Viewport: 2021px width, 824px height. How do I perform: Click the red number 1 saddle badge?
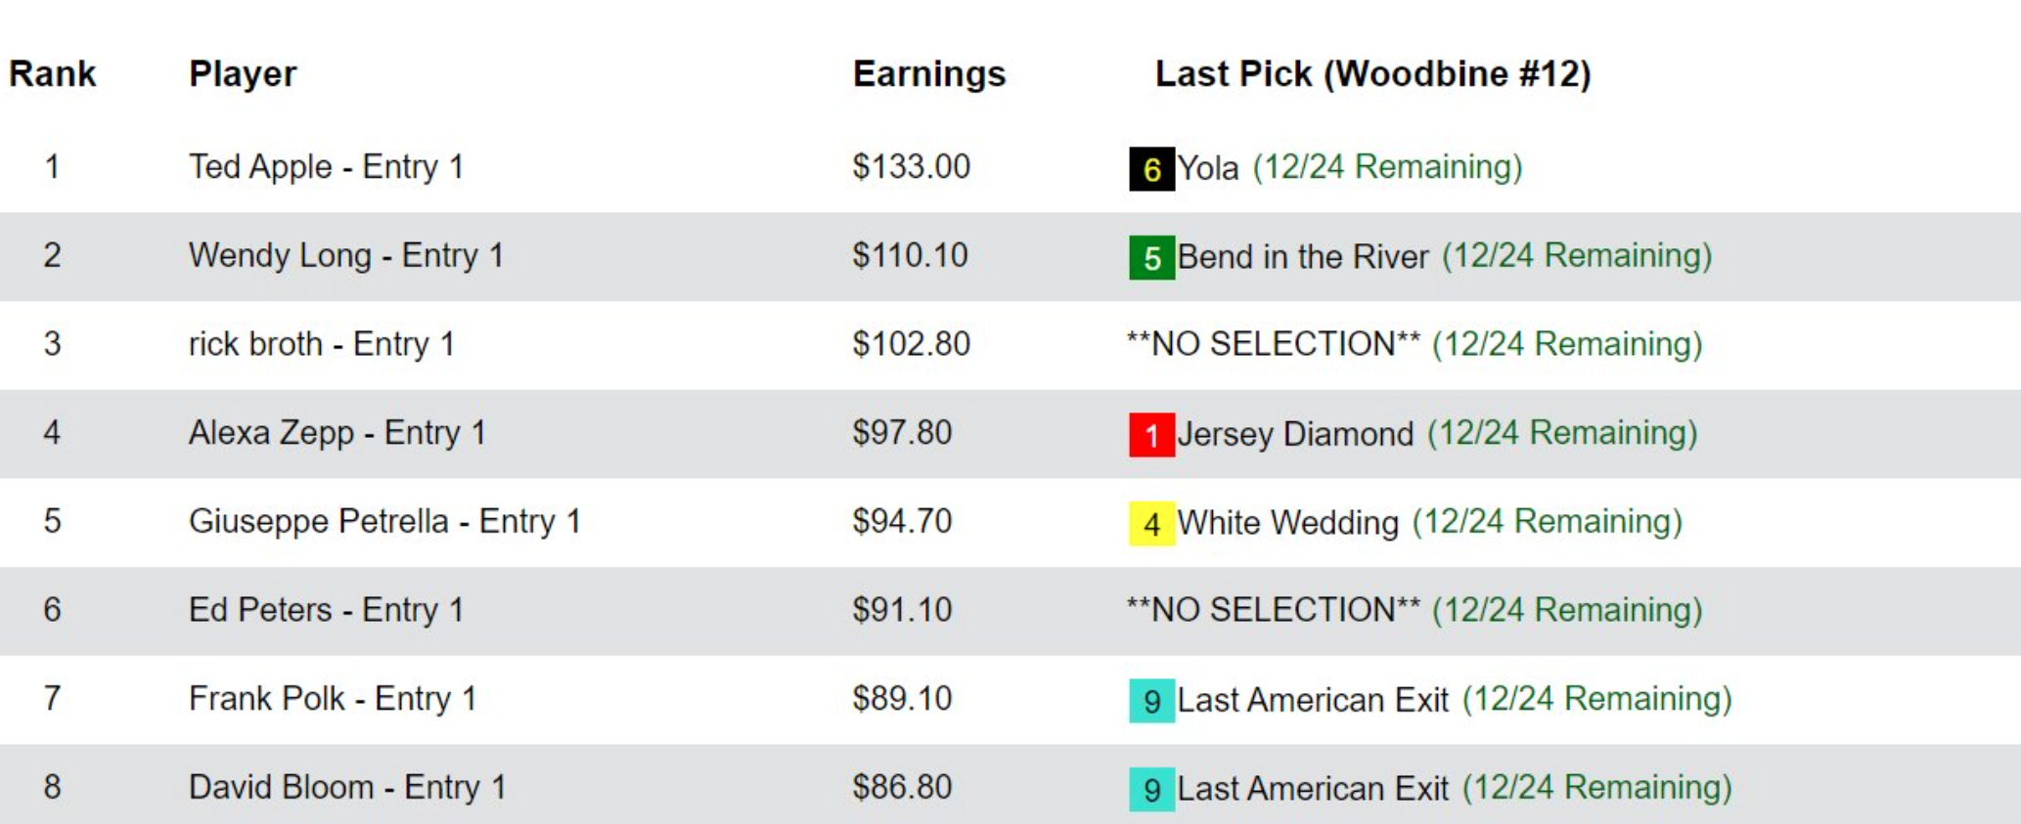(x=1151, y=434)
